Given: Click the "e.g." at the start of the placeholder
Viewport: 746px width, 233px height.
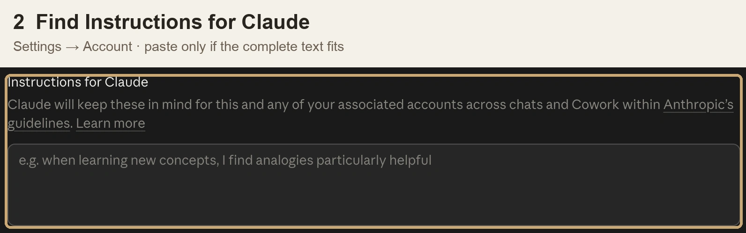Looking at the screenshot, I should (29, 160).
